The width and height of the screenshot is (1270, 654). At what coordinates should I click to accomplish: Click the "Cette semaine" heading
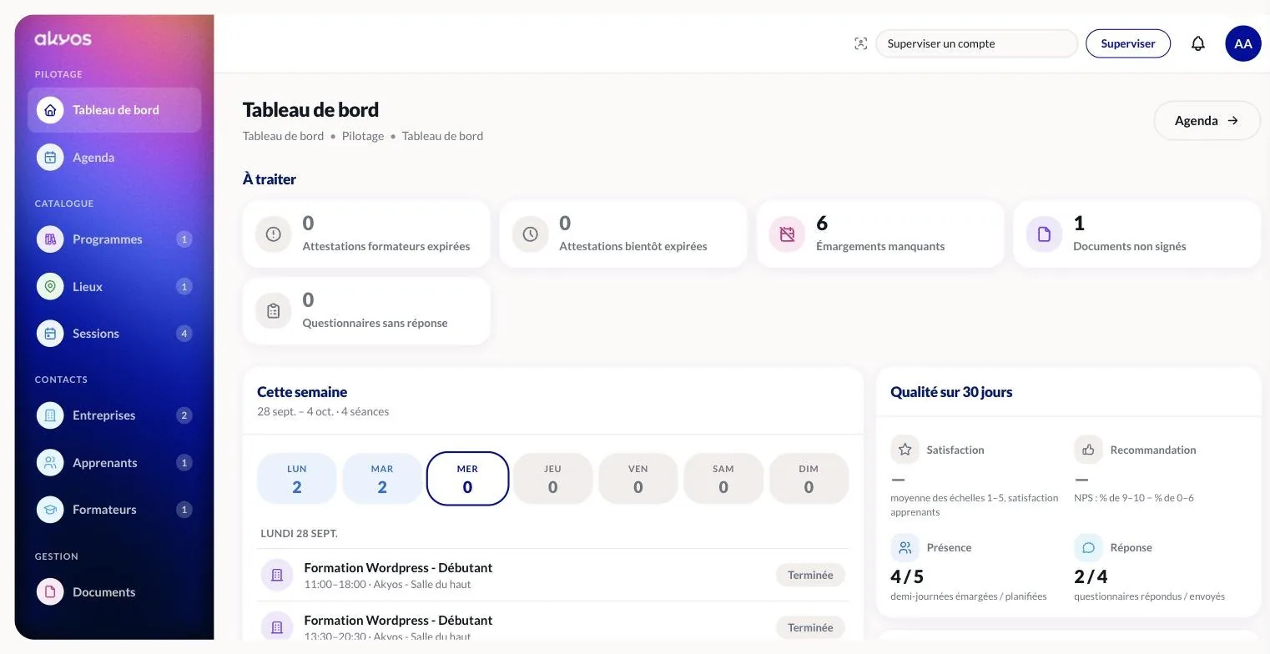pos(302,392)
